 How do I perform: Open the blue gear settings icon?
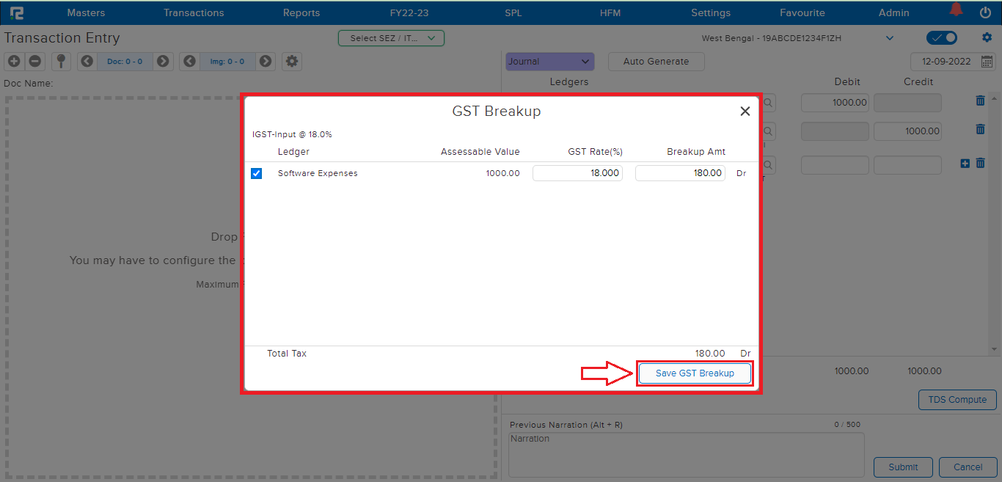987,37
